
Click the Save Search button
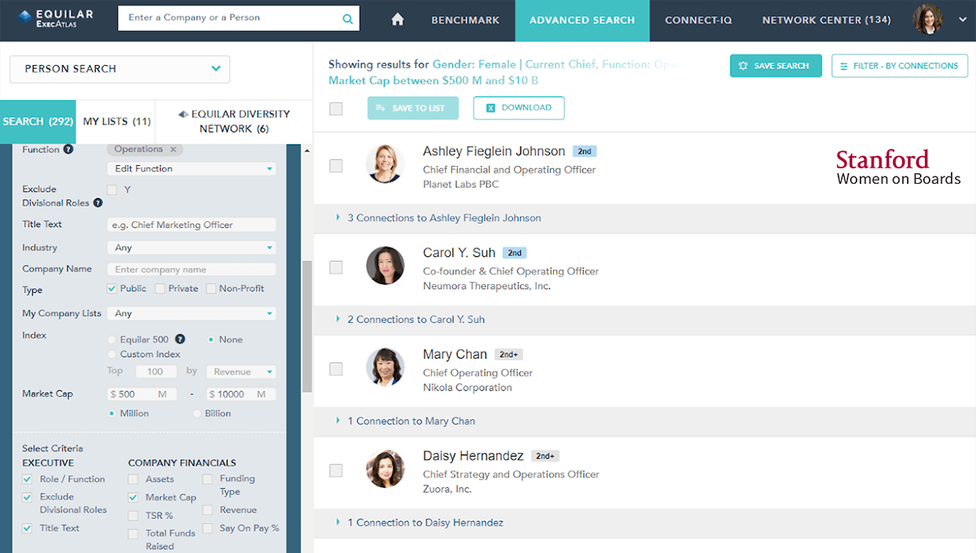(775, 66)
